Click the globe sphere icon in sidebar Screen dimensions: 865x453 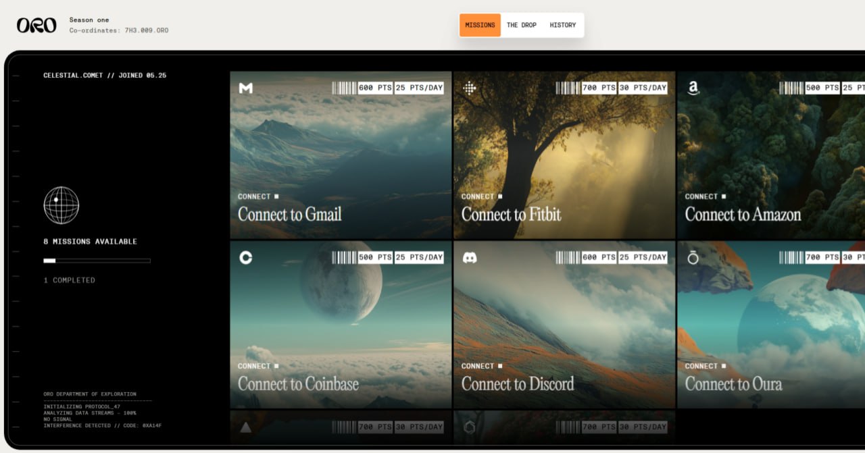[x=61, y=205]
